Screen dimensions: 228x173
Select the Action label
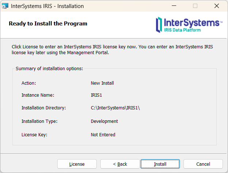[29, 83]
